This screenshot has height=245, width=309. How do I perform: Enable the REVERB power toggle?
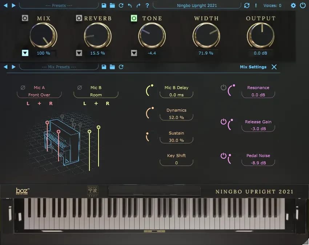pyautogui.click(x=79, y=18)
